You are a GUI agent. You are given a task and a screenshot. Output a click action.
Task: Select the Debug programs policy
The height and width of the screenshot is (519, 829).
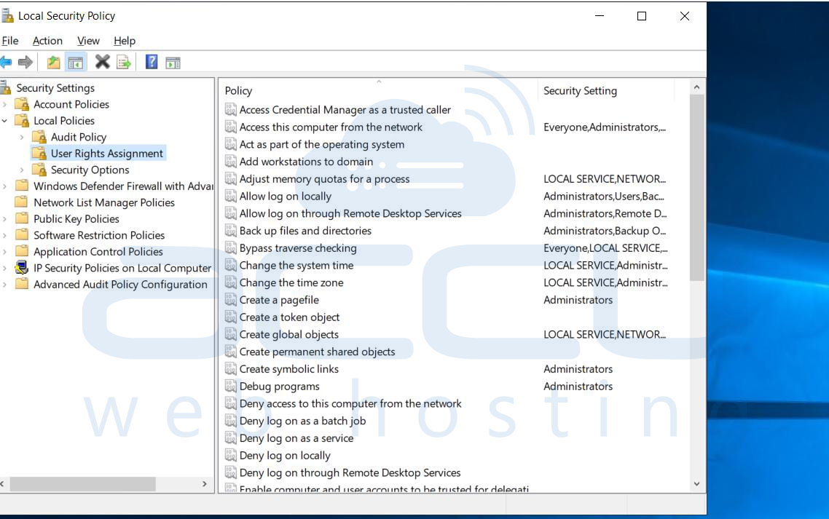[x=279, y=387]
